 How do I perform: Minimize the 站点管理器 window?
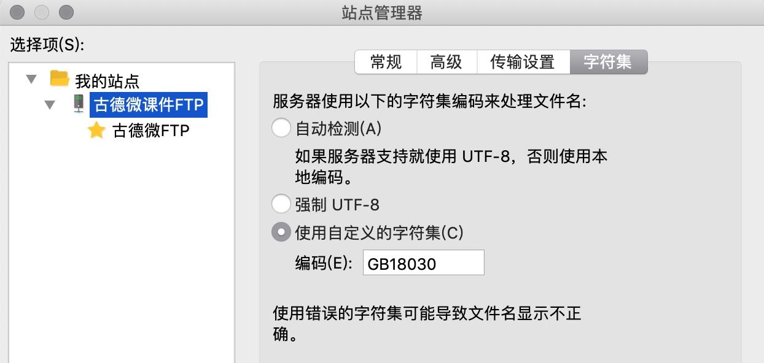click(42, 12)
